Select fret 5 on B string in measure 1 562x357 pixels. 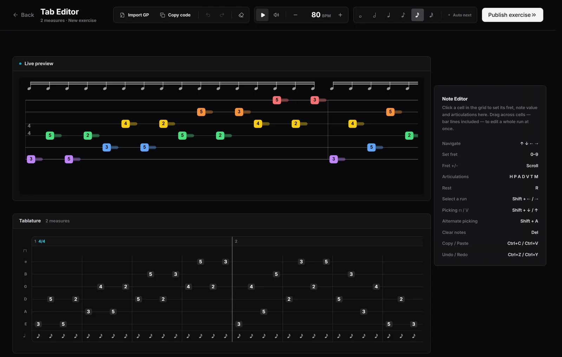tap(151, 274)
